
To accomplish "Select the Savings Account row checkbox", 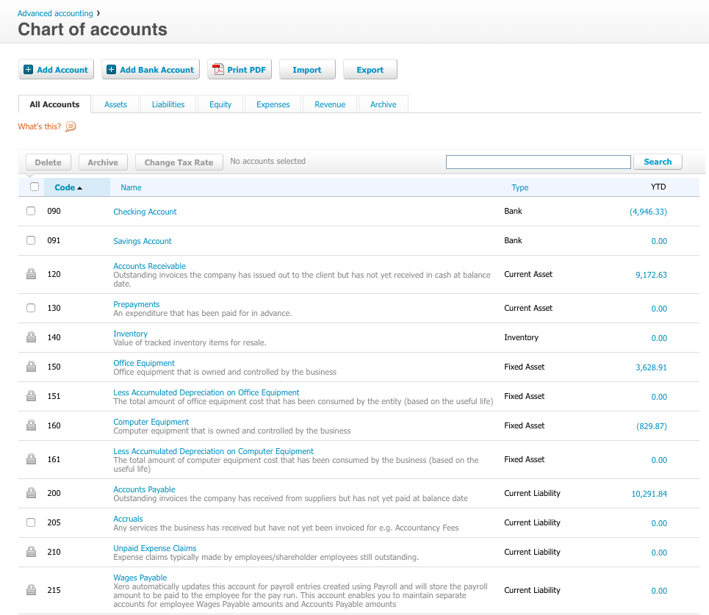I will 31,240.
